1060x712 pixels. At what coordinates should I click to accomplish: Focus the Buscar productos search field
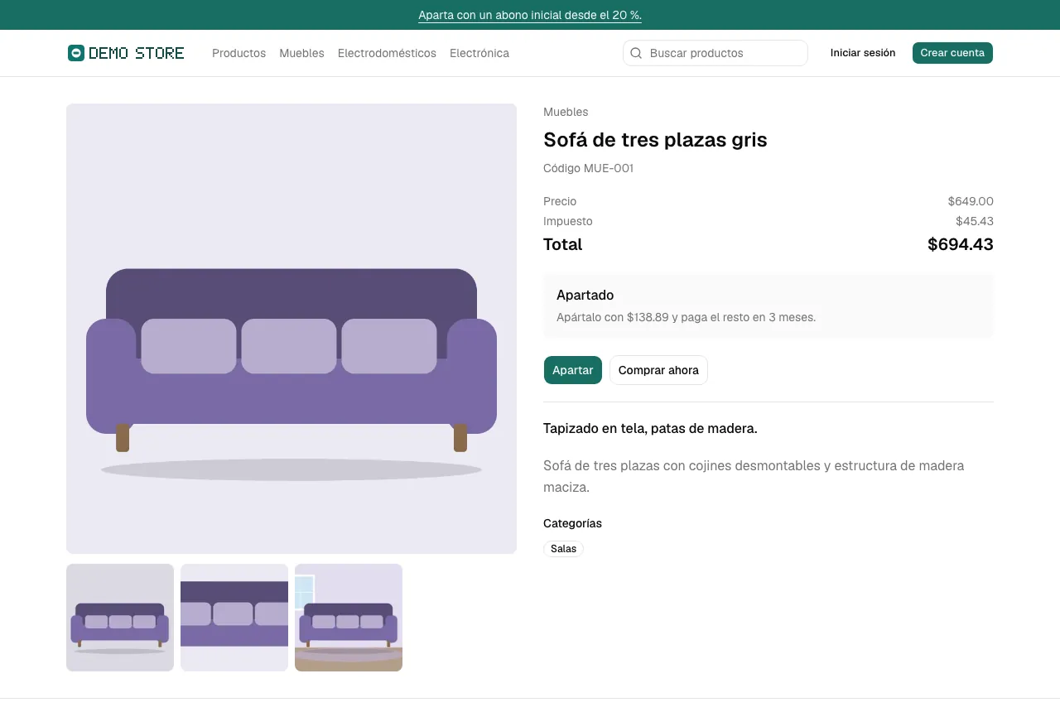[x=715, y=53]
